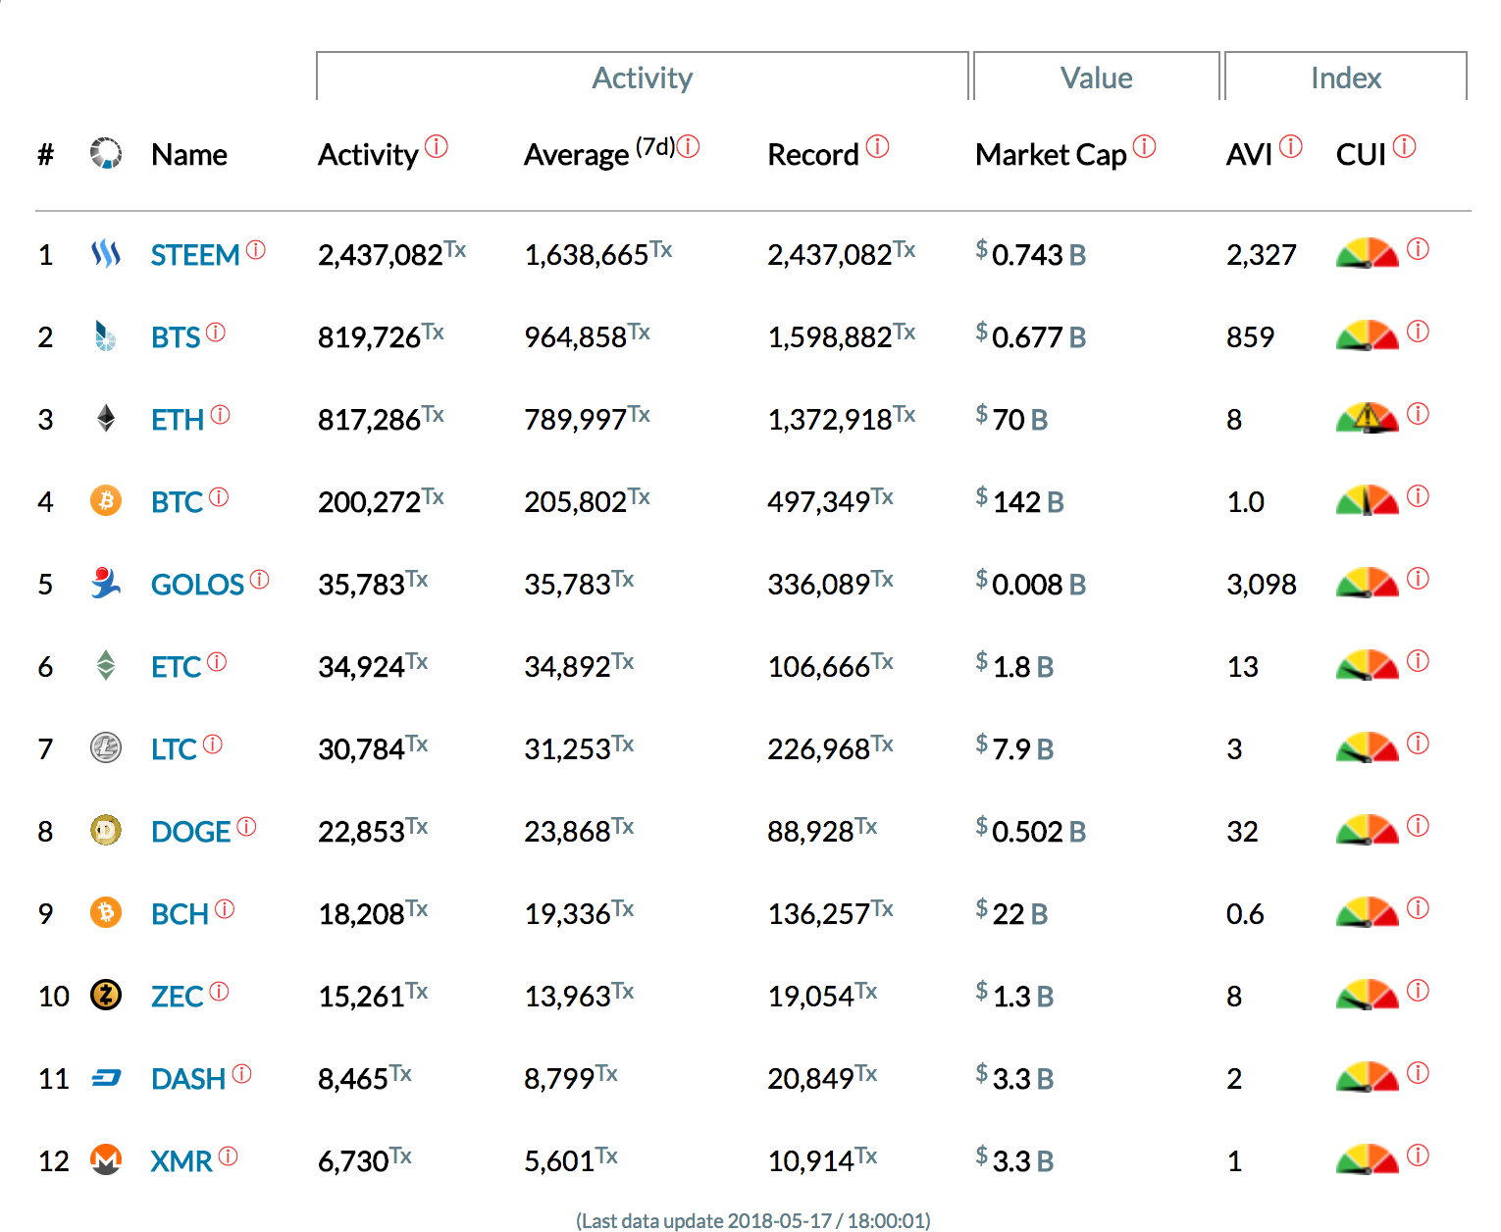
Task: Open the DASH coin link
Action: click(188, 1079)
